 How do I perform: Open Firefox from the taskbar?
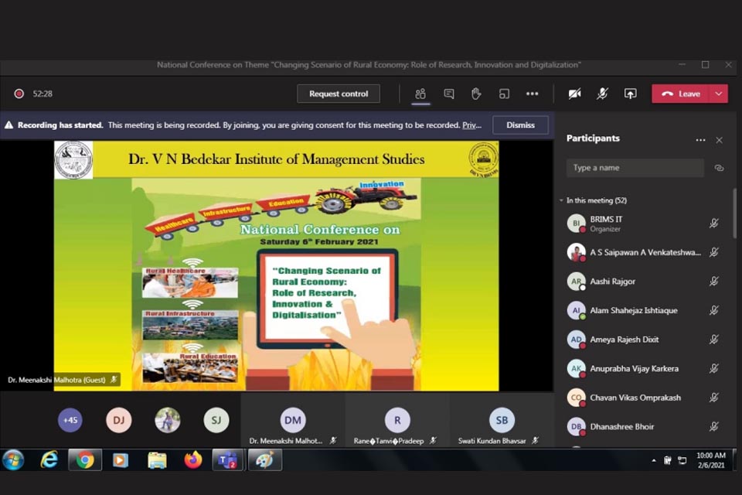pos(192,460)
